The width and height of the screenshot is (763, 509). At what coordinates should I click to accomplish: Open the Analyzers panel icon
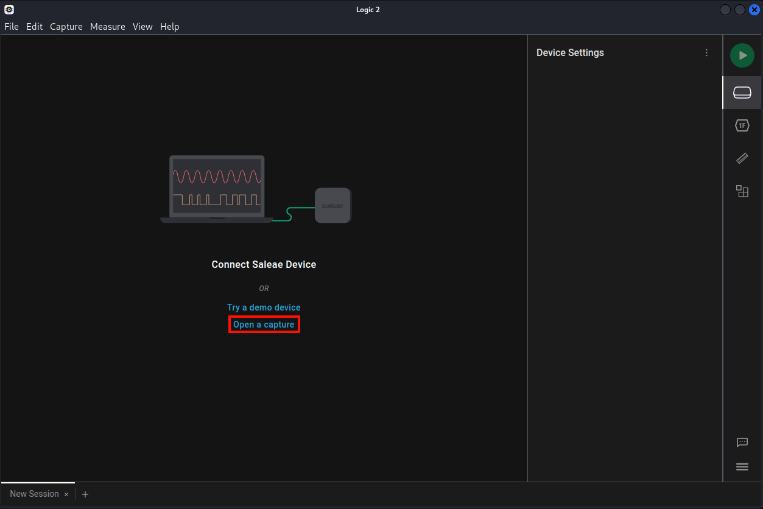point(742,125)
